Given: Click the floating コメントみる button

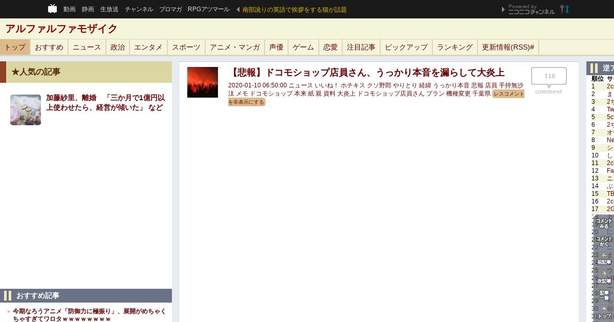Looking at the screenshot, I should 604,223.
